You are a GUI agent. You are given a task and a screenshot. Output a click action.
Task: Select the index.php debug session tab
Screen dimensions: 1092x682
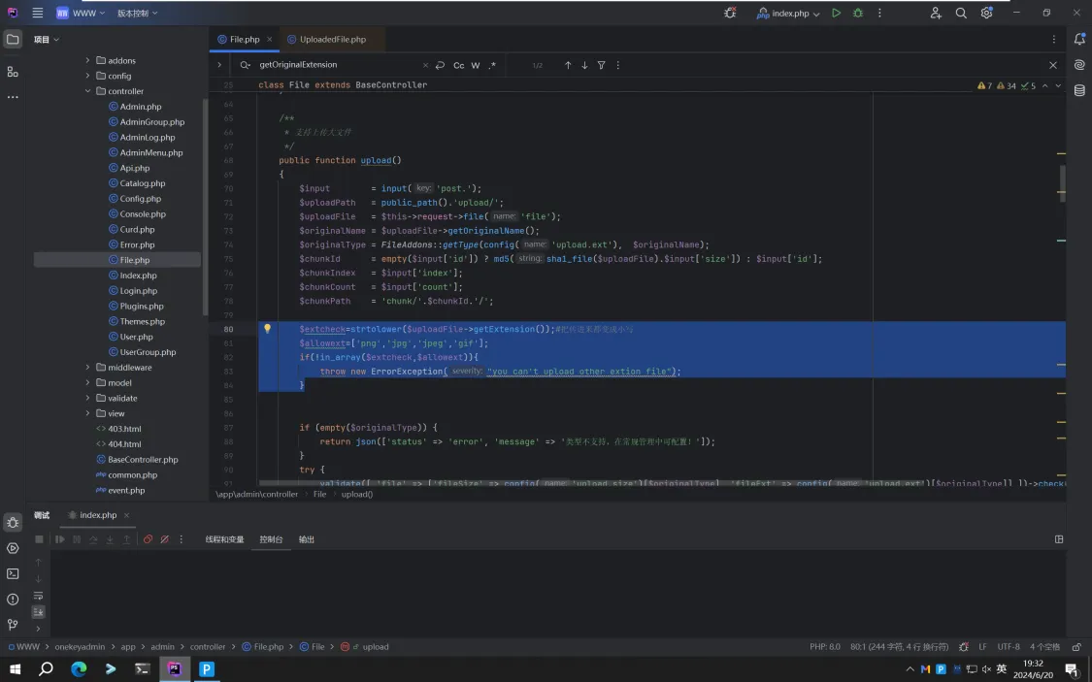(x=98, y=515)
